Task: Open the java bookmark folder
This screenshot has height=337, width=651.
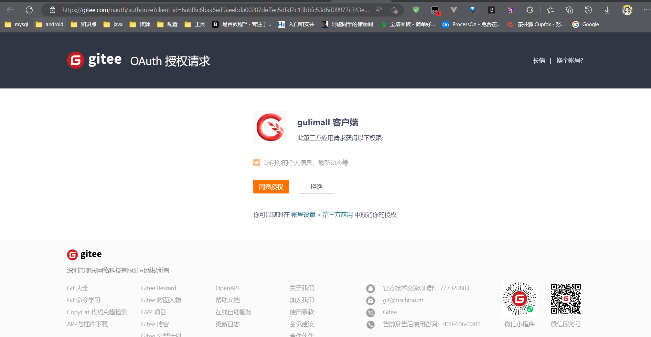Action: 113,24
